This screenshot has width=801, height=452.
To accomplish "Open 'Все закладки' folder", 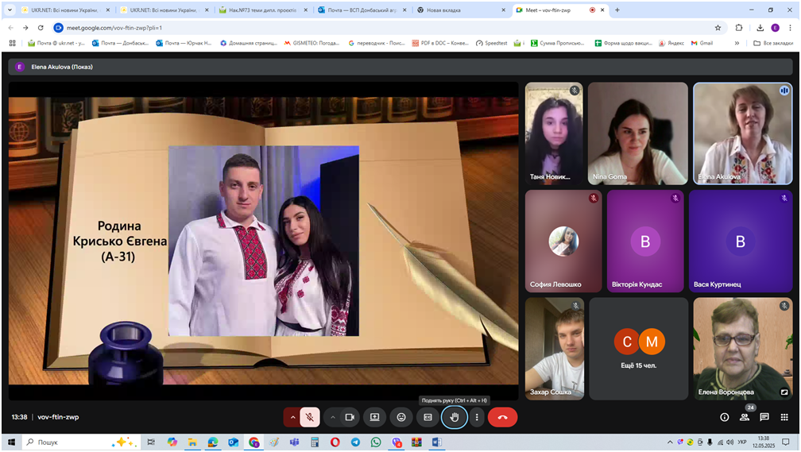I will pos(773,43).
